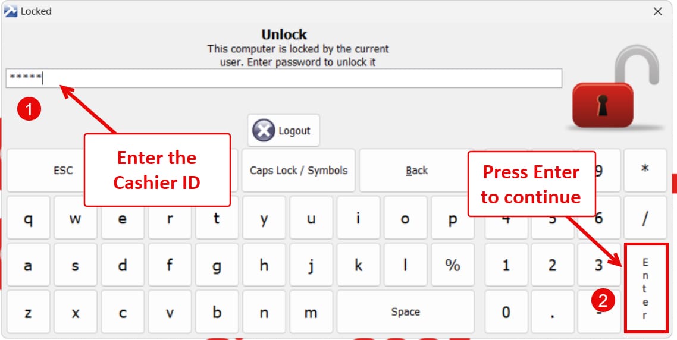This screenshot has width=677, height=340.
Task: Tap the letter z key
Action: (28, 313)
